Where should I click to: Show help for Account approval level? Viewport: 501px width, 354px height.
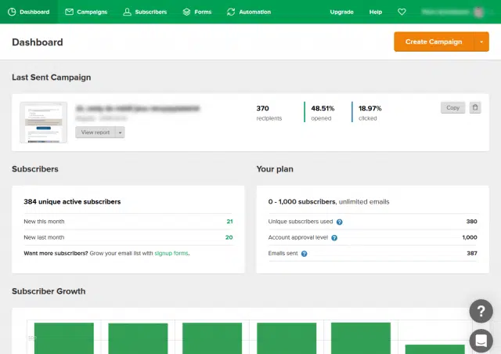(x=334, y=238)
